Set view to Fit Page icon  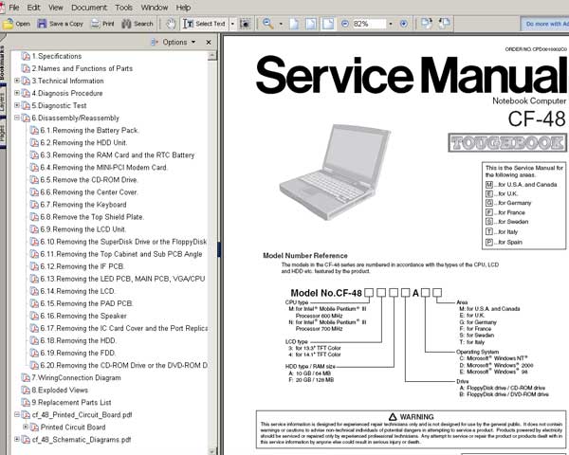tap(311, 24)
